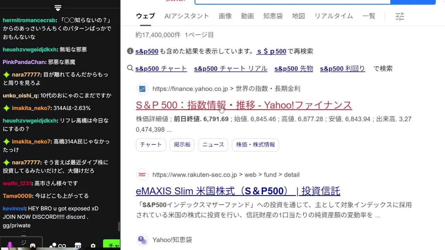Open the emote picker smiley icon
Screen dimensions: 445x250
tap(32, 246)
